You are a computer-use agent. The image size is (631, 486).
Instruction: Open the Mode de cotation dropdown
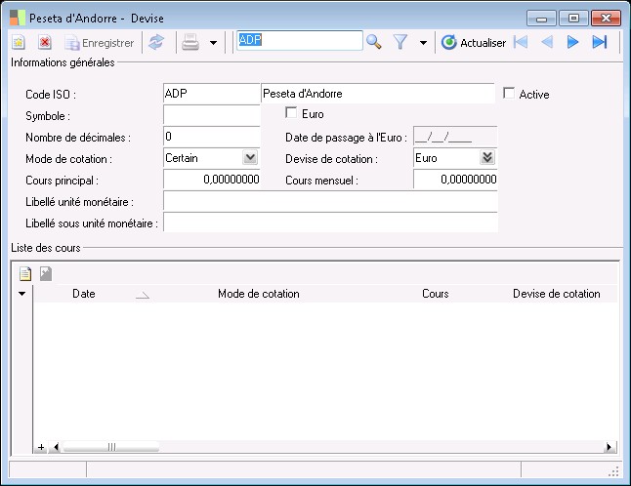pyautogui.click(x=249, y=157)
